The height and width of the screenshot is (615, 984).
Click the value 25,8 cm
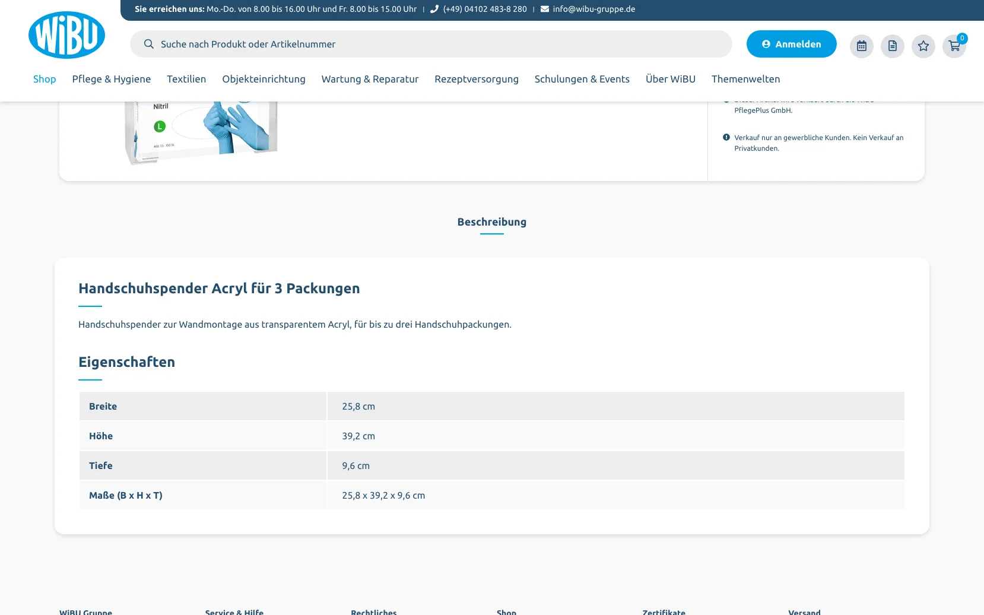point(358,407)
